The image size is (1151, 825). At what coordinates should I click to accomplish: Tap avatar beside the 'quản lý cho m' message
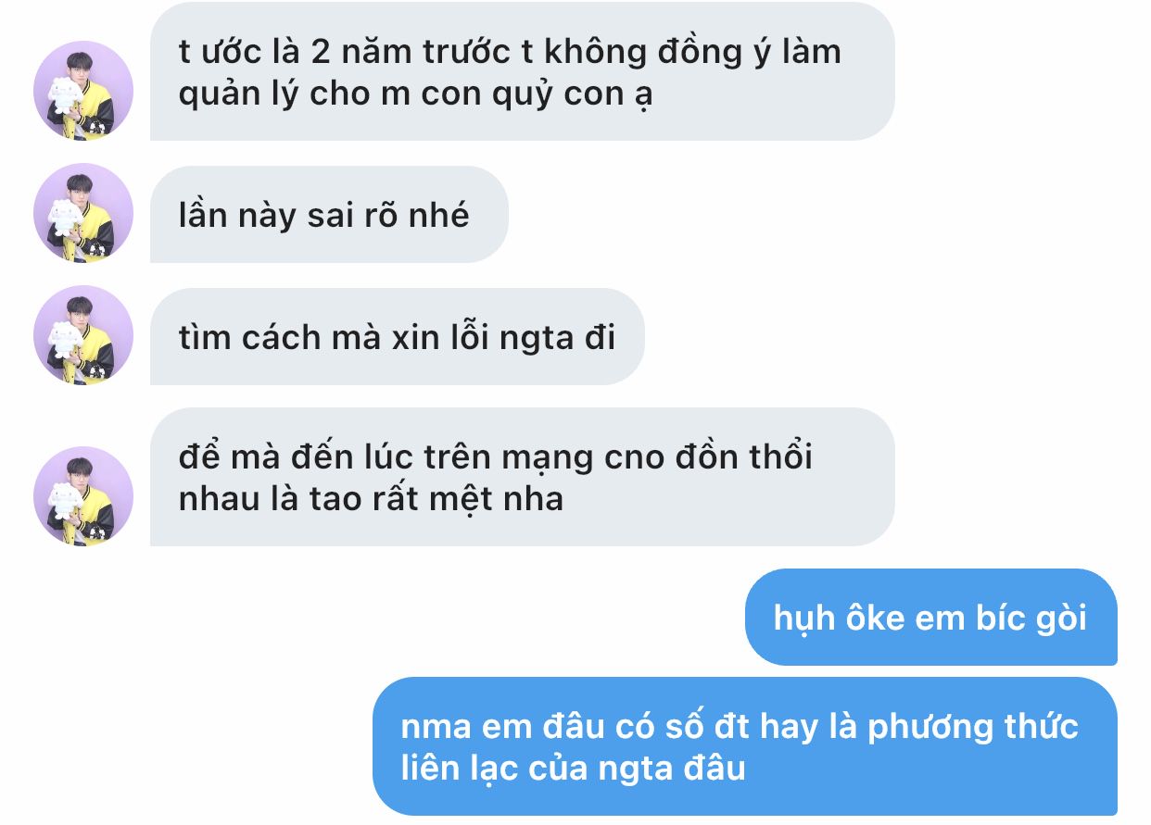click(x=83, y=91)
